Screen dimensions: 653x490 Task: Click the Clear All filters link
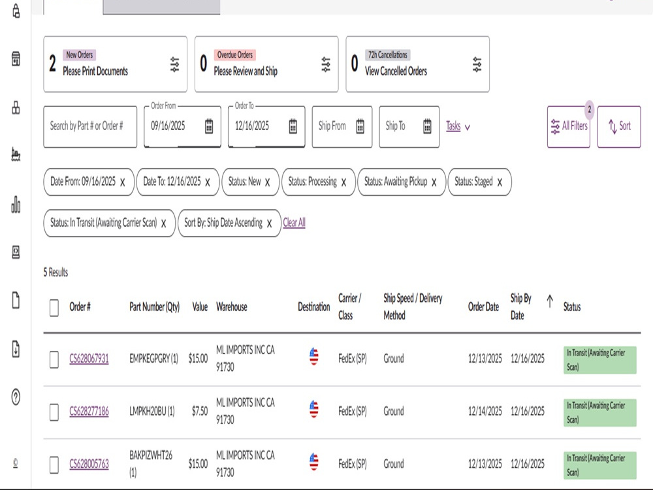coord(294,223)
